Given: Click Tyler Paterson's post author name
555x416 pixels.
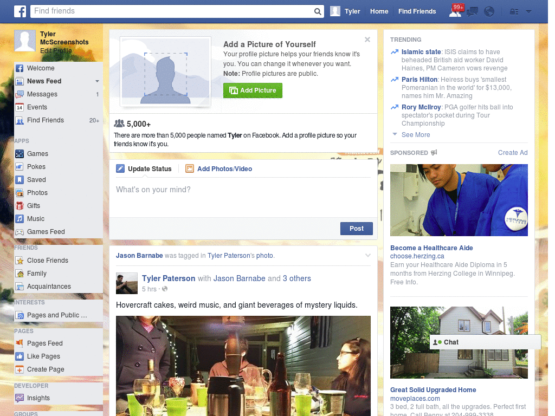Looking at the screenshot, I should click(x=169, y=278).
